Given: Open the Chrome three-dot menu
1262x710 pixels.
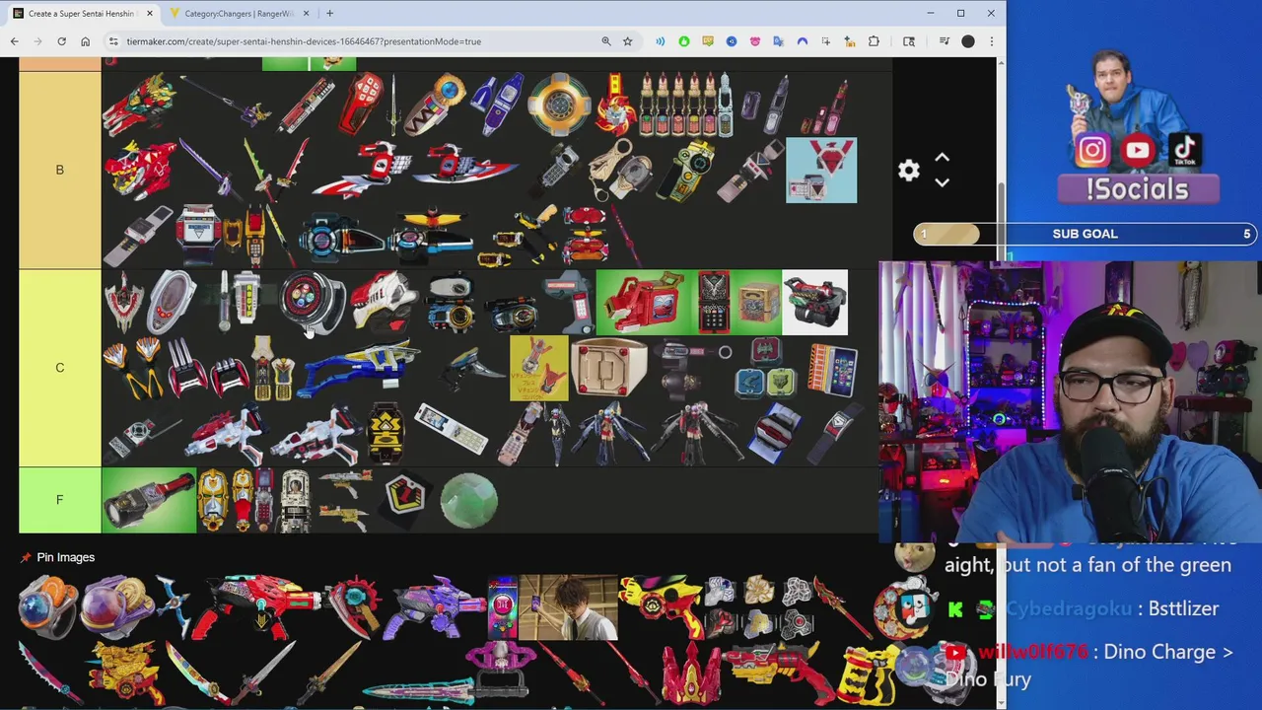Looking at the screenshot, I should pos(991,41).
